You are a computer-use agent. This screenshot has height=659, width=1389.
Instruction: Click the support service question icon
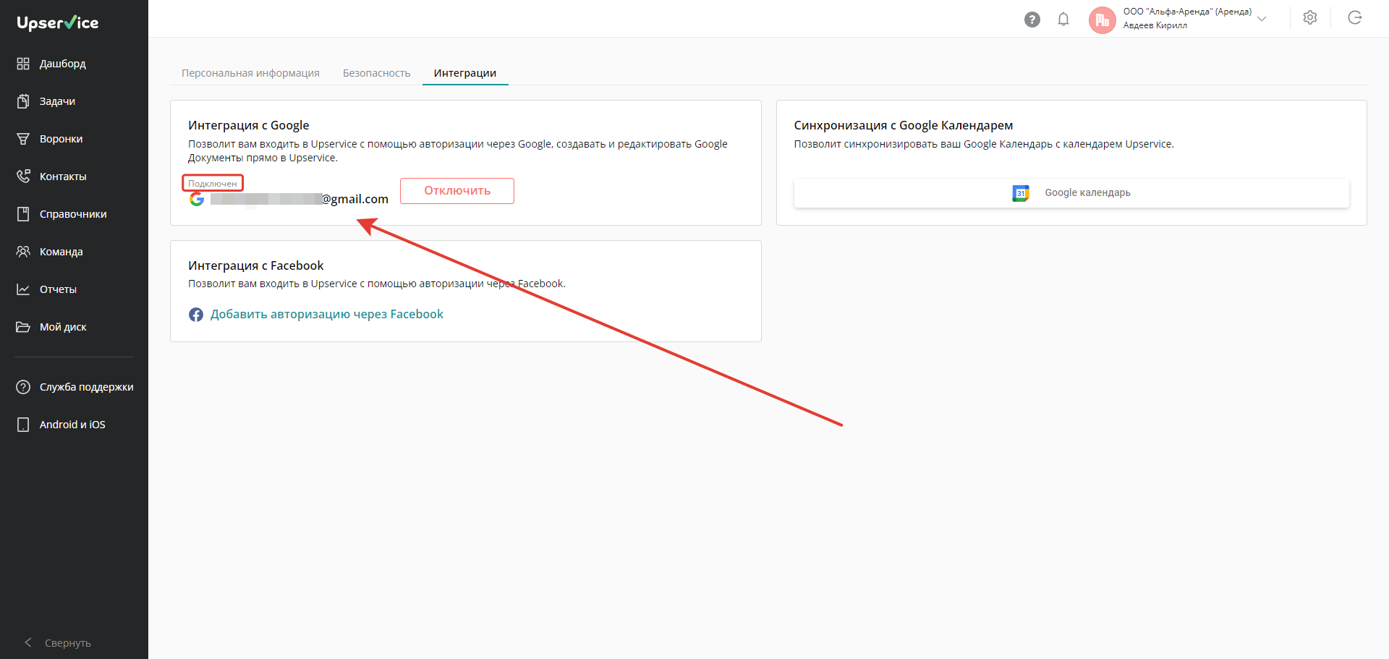[x=23, y=387]
